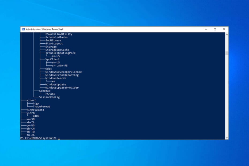Viewport: 249px width, 166px height.
Task: Select the 0409 subfolder under winrm
Action: click(36, 116)
